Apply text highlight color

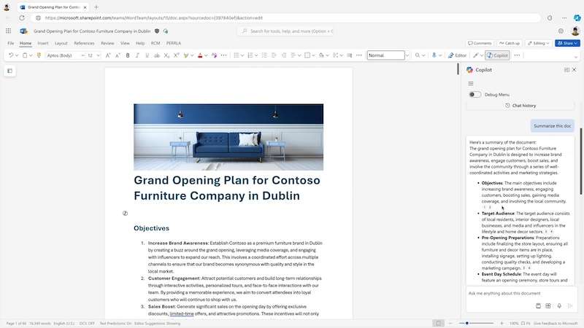(186, 55)
